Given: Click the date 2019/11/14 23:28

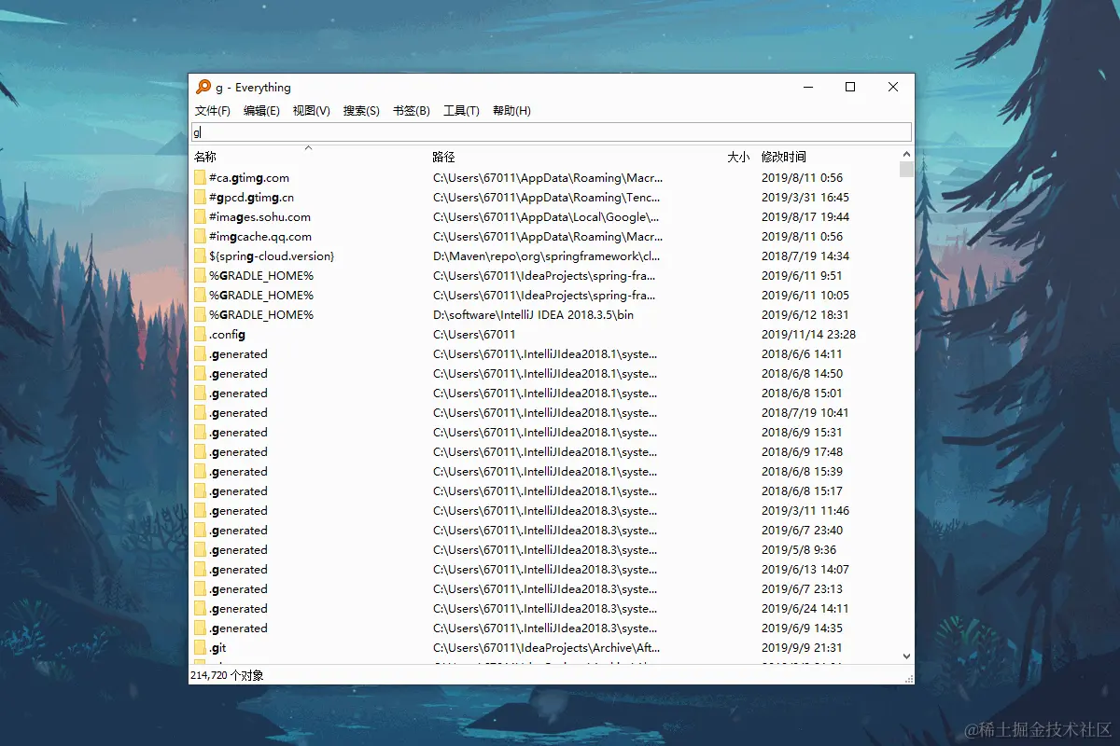Looking at the screenshot, I should (x=808, y=334).
